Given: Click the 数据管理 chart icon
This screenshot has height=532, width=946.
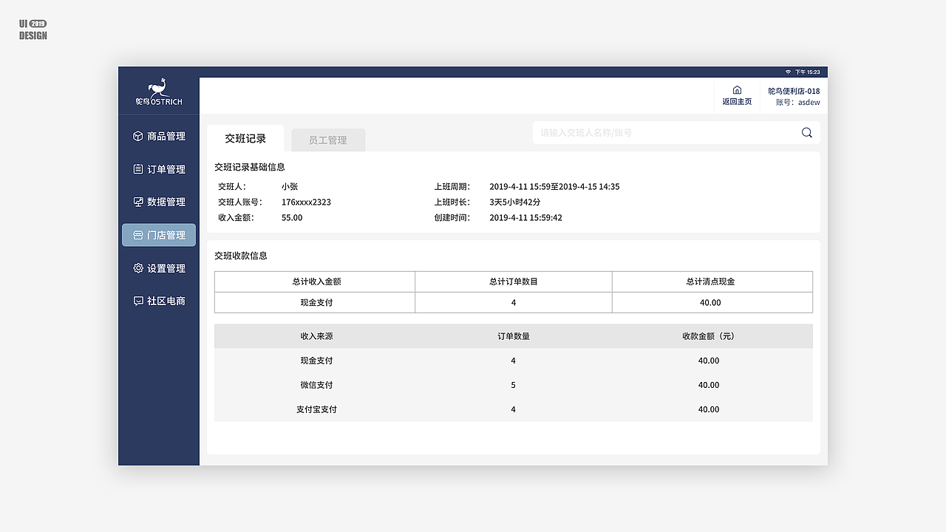Looking at the screenshot, I should (x=137, y=202).
